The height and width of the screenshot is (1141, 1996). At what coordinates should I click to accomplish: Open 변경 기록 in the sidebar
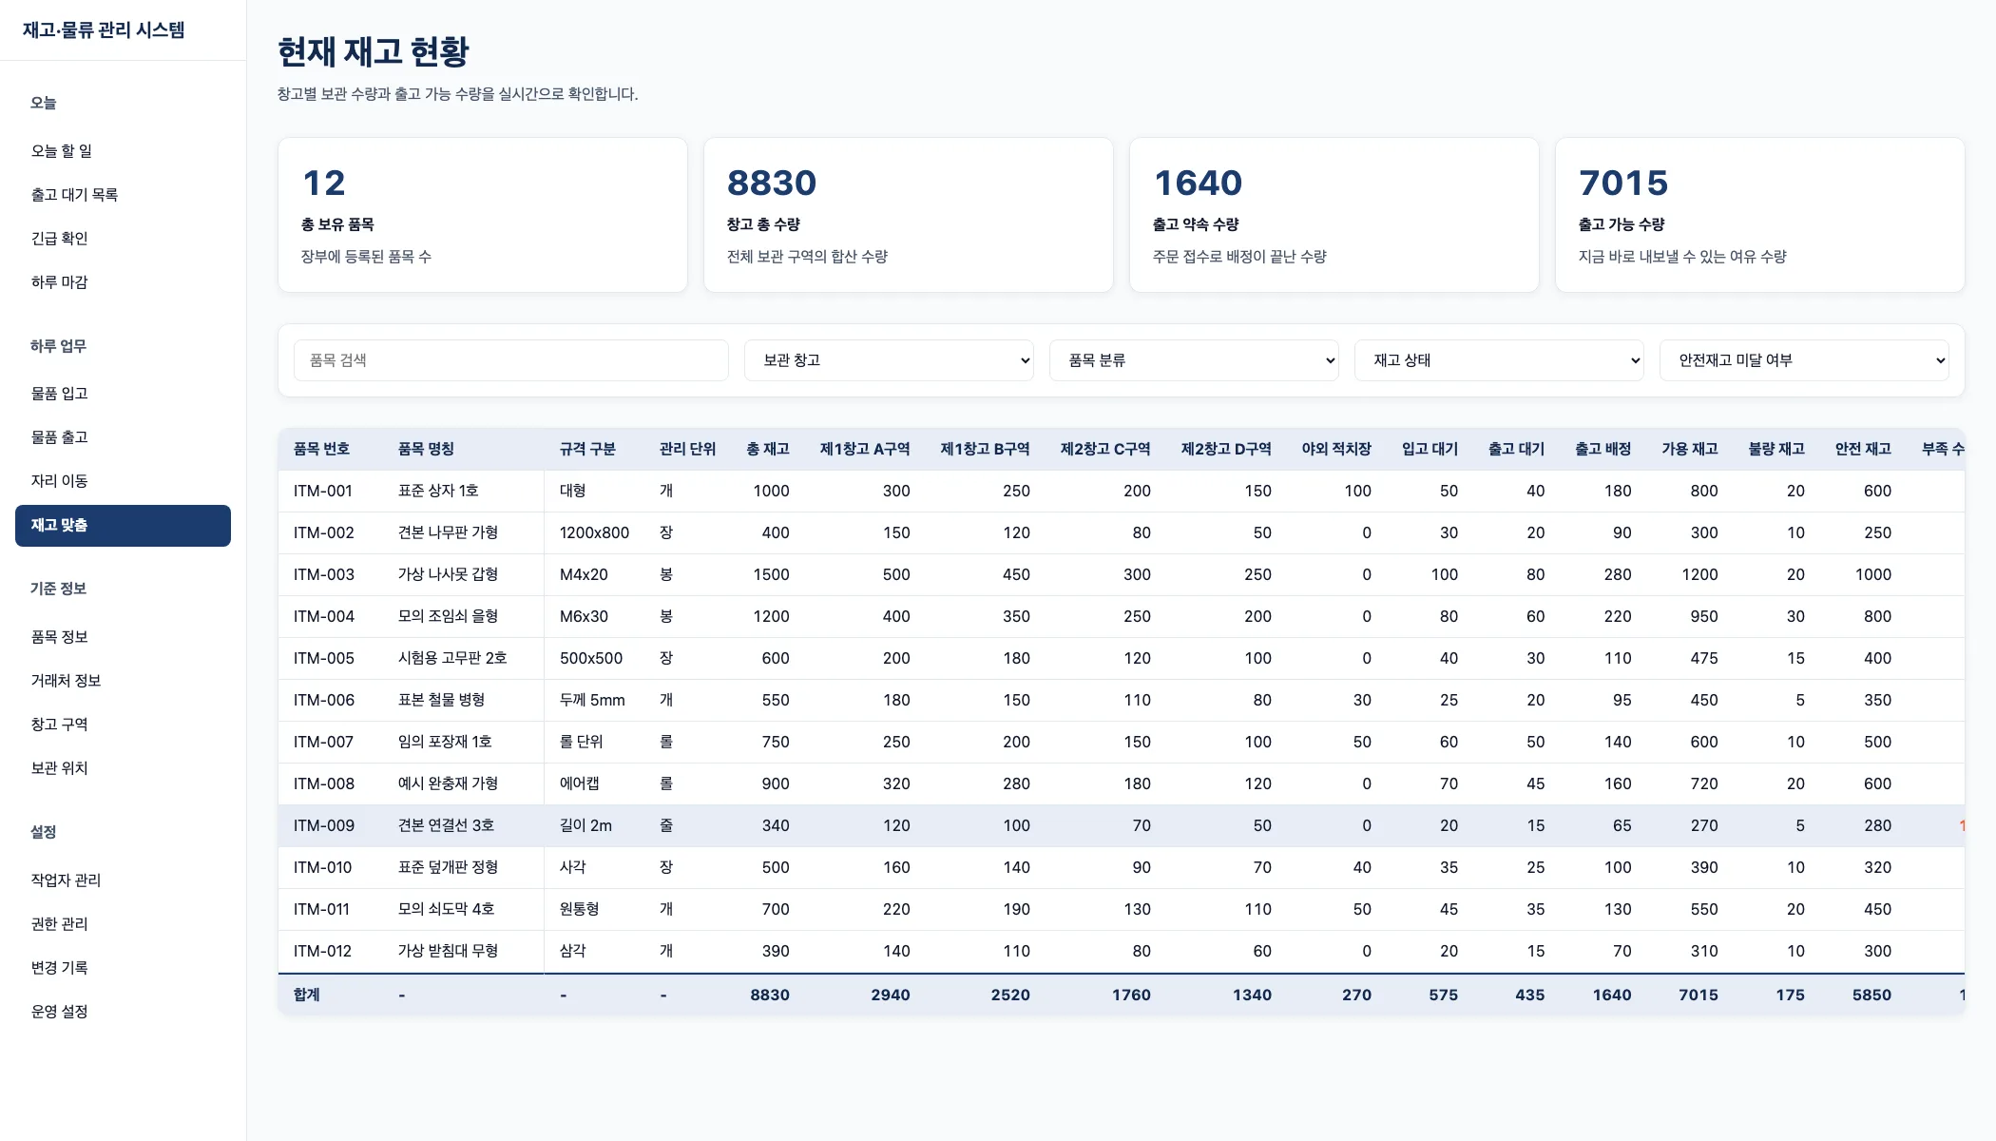(123, 968)
